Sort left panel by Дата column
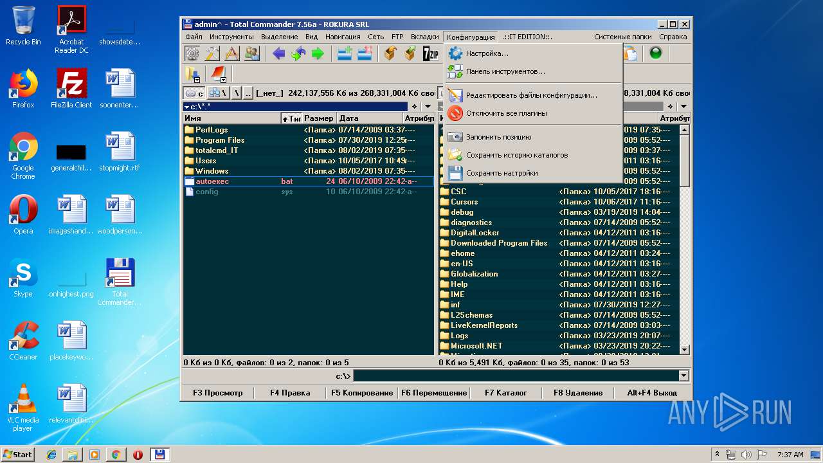This screenshot has height=463, width=823. pos(370,118)
